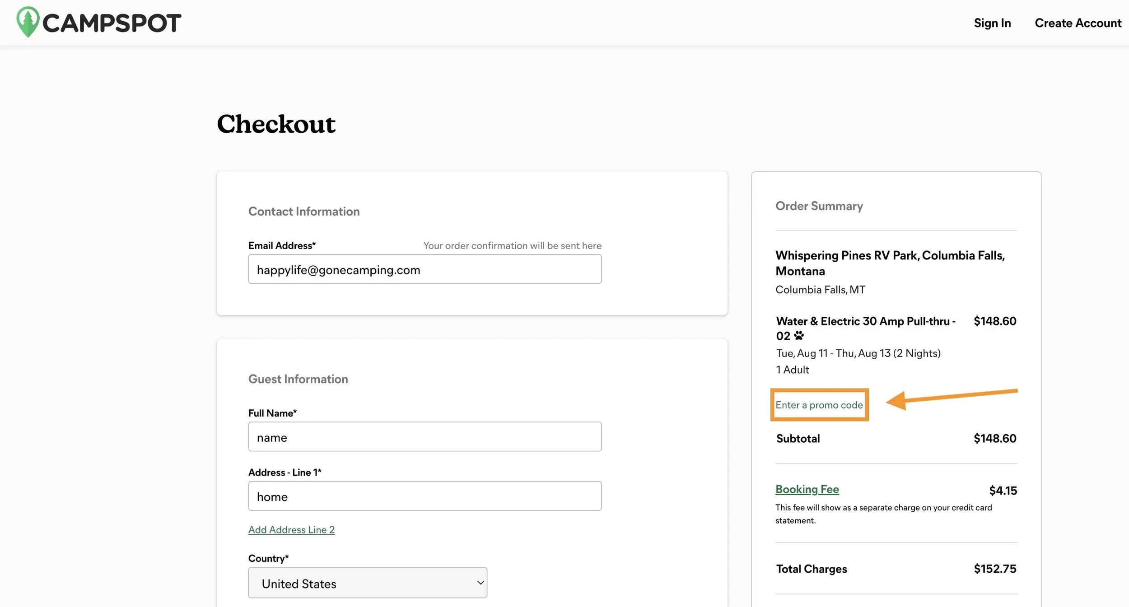Open the Country dropdown

click(368, 583)
